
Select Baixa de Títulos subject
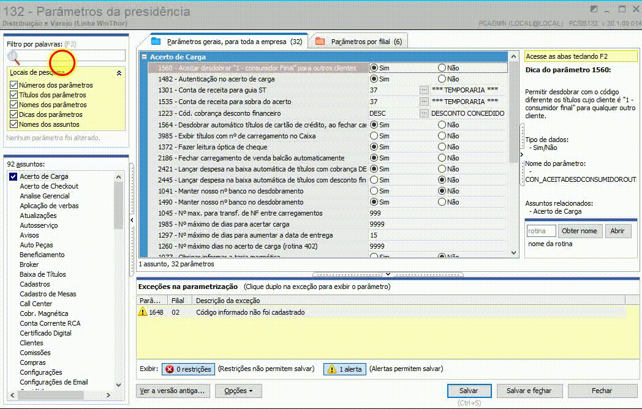43,274
